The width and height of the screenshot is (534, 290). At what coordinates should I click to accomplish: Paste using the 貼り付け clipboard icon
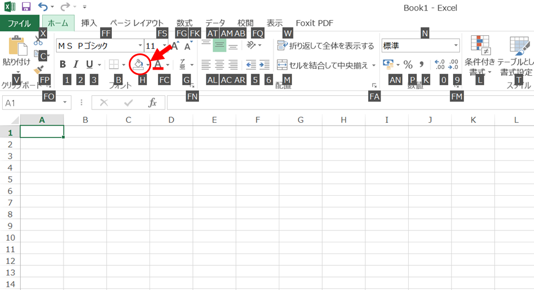click(17, 46)
